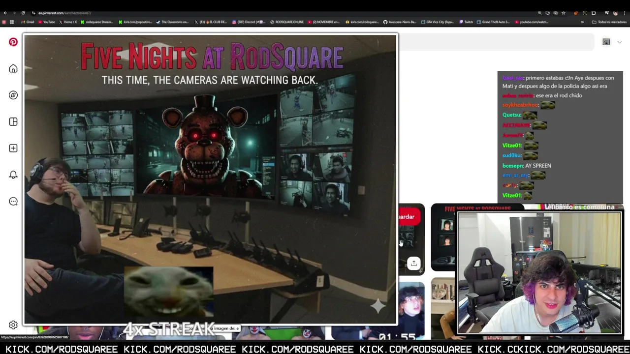The width and height of the screenshot is (630, 354).
Task: Open GTA Vice City bookmark
Action: (x=438, y=22)
